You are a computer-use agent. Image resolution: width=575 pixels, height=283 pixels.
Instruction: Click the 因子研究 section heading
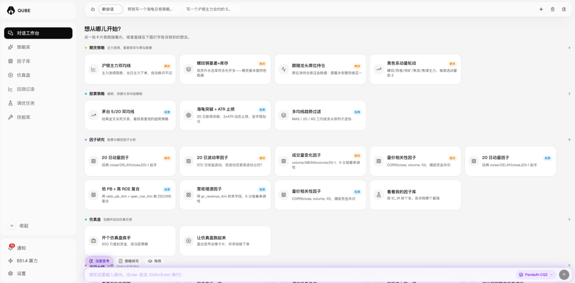pos(97,140)
